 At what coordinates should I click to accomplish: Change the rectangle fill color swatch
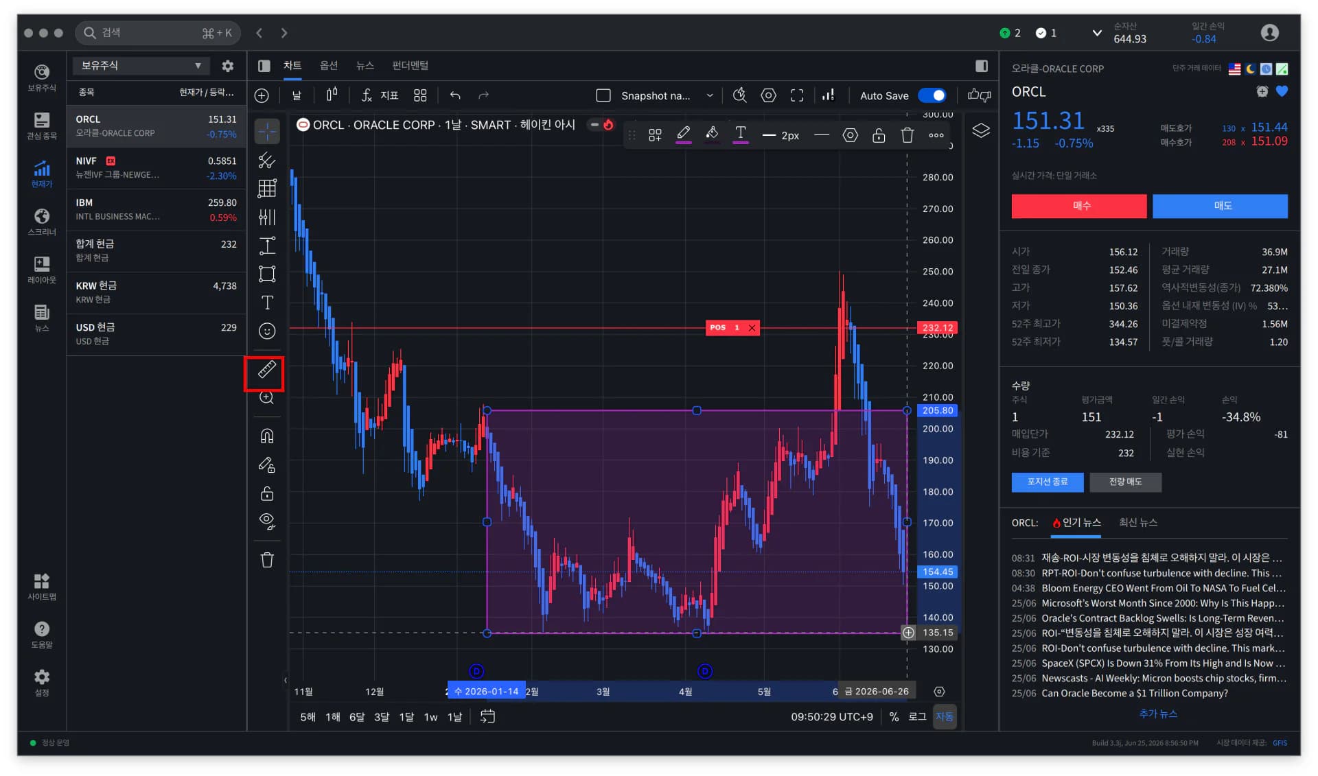712,134
